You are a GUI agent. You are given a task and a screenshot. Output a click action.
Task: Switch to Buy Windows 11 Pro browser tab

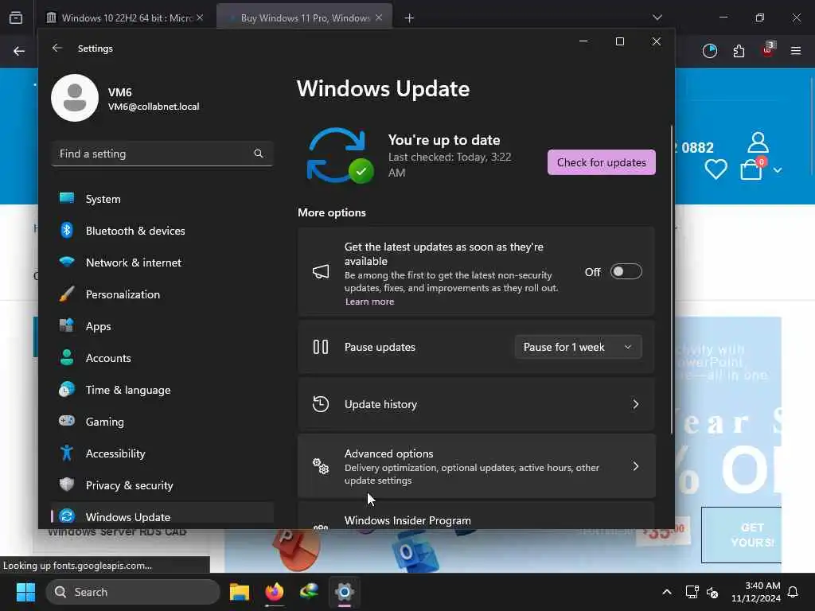(304, 18)
